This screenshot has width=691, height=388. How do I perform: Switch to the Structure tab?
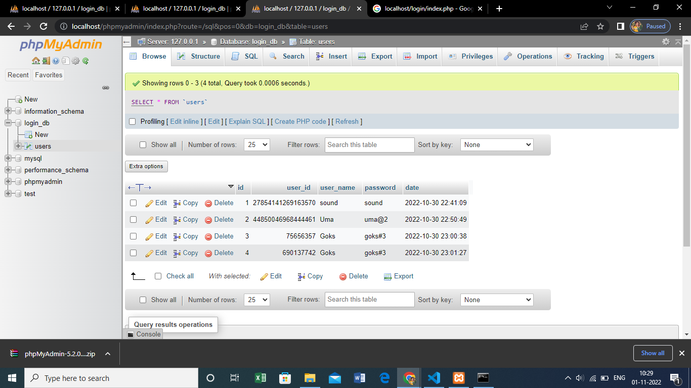198,56
